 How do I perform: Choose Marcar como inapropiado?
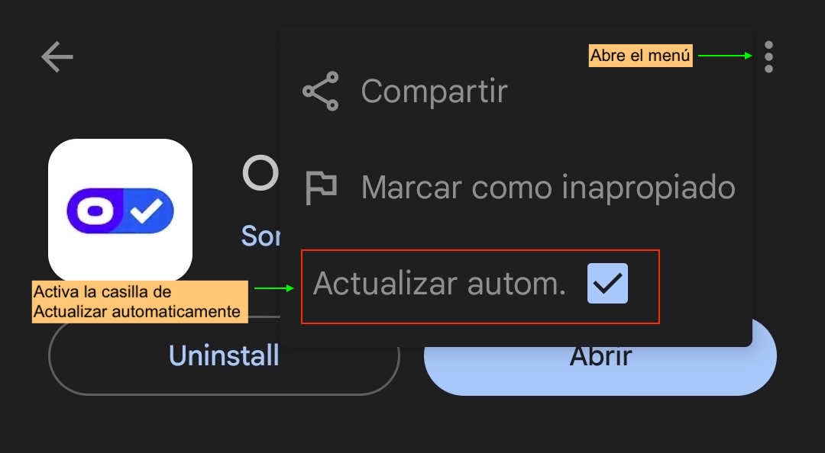click(548, 187)
